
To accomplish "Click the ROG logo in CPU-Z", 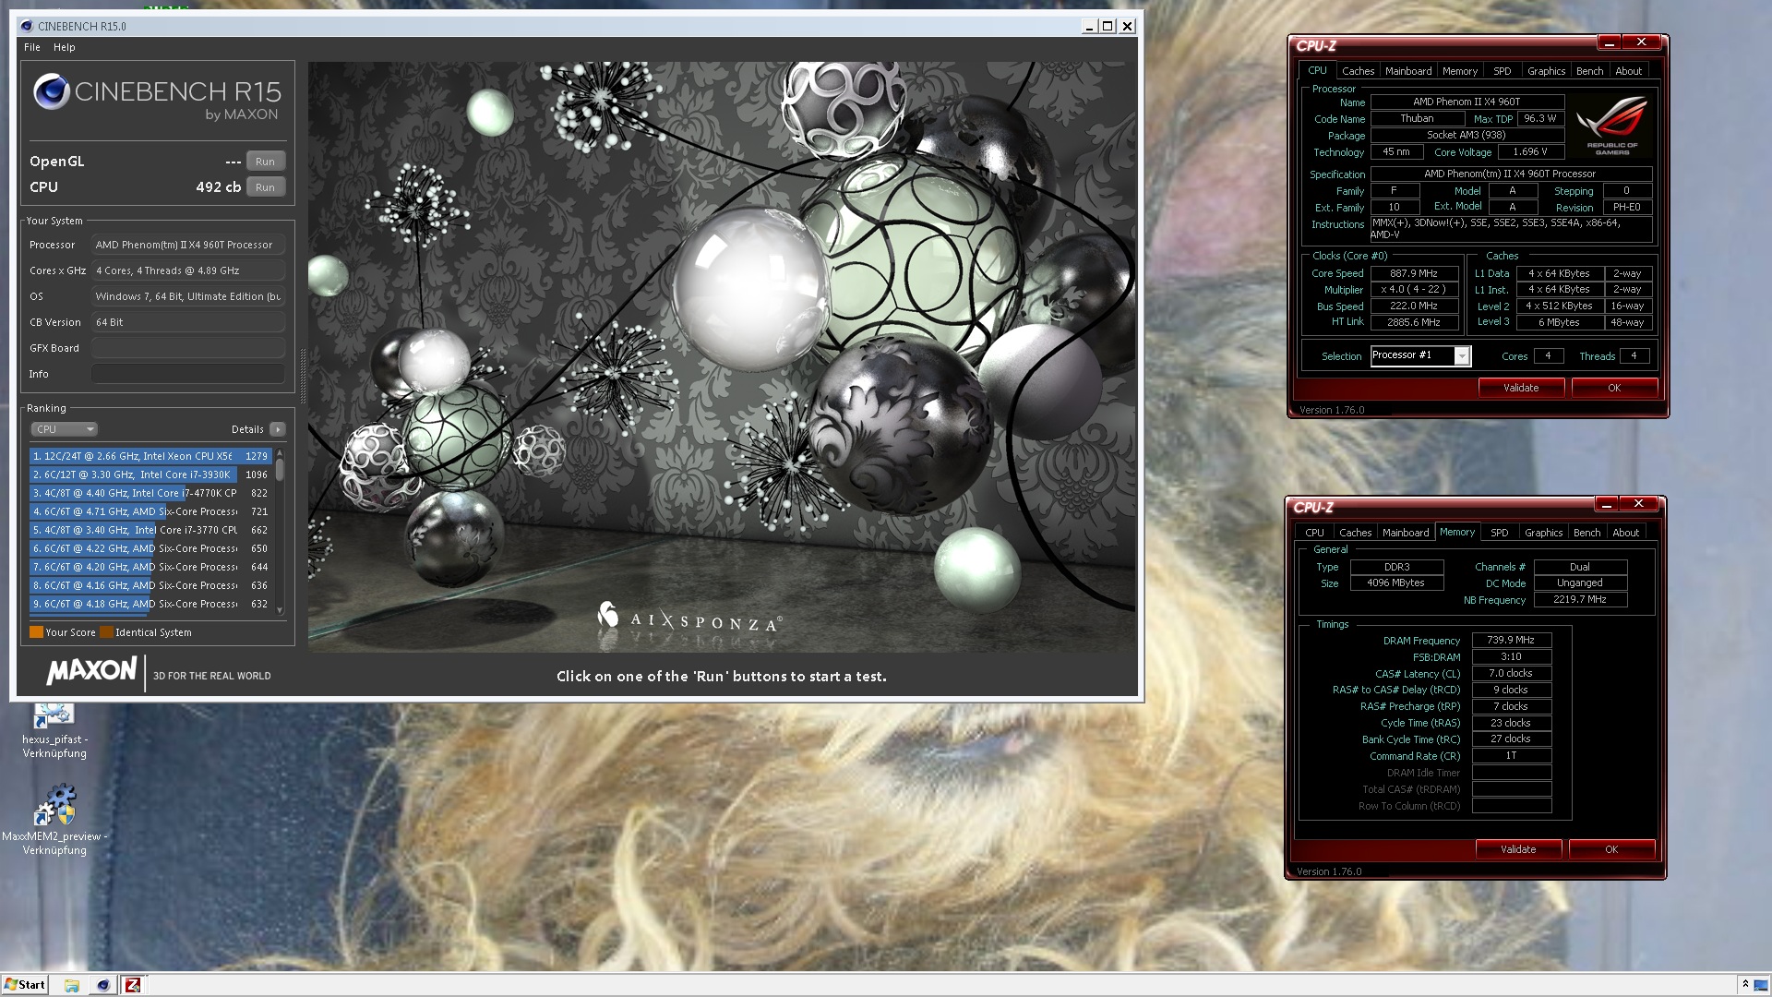I will pyautogui.click(x=1612, y=125).
